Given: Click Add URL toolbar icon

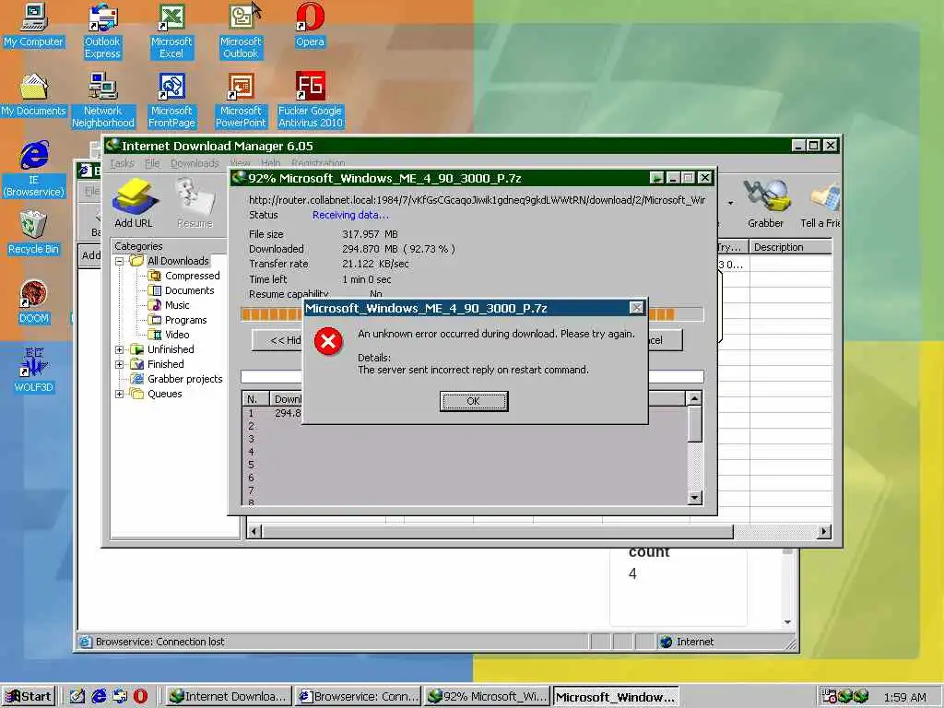Looking at the screenshot, I should [134, 204].
